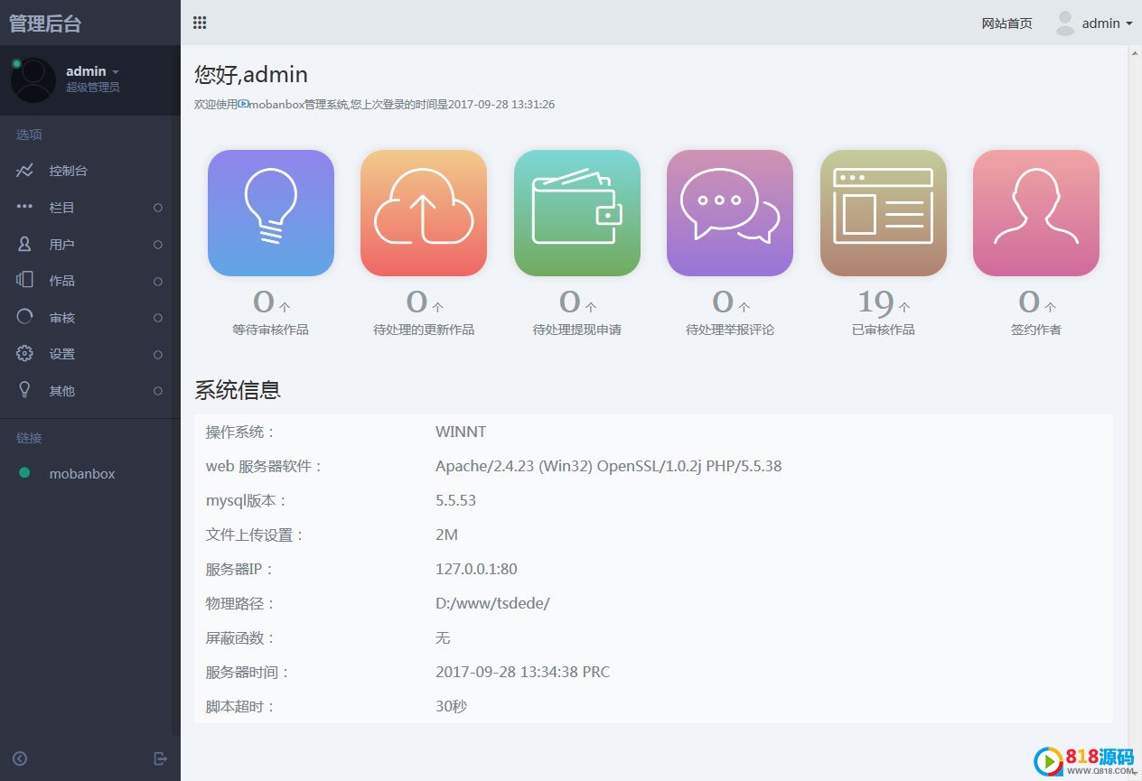This screenshot has height=781, width=1142.
Task: Open the apps grid icon in top bar
Action: pos(200,23)
